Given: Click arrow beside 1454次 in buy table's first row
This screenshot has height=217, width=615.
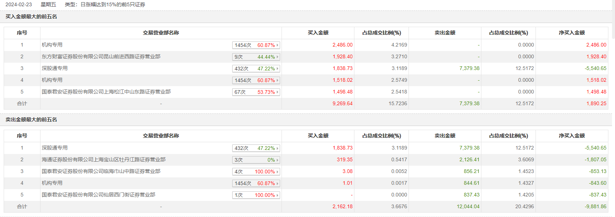Looking at the screenshot, I should click(278, 45).
